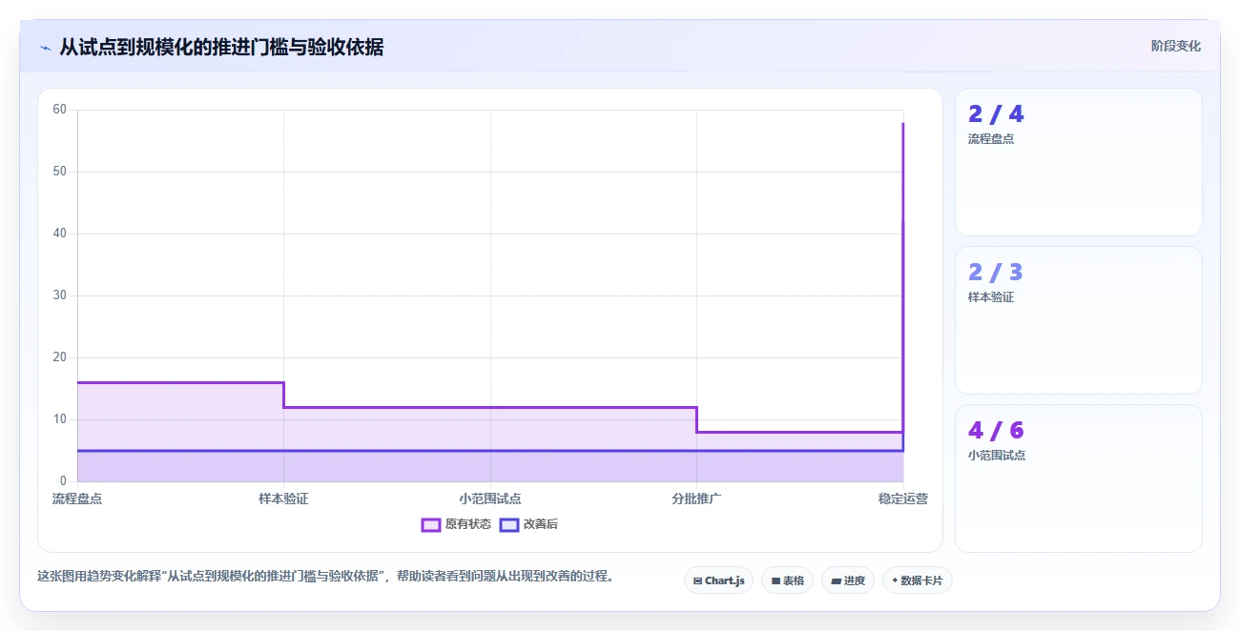1240x631 pixels.
Task: Click the 20 y-axis value
Action: (x=60, y=357)
